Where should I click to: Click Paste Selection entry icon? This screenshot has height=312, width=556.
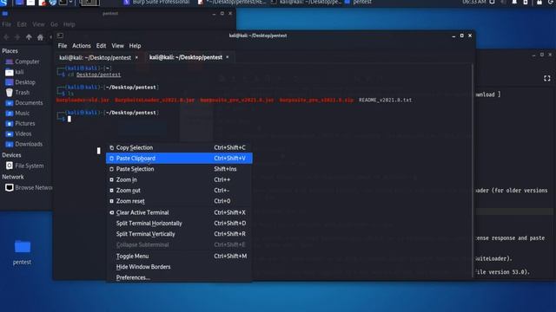(112, 169)
